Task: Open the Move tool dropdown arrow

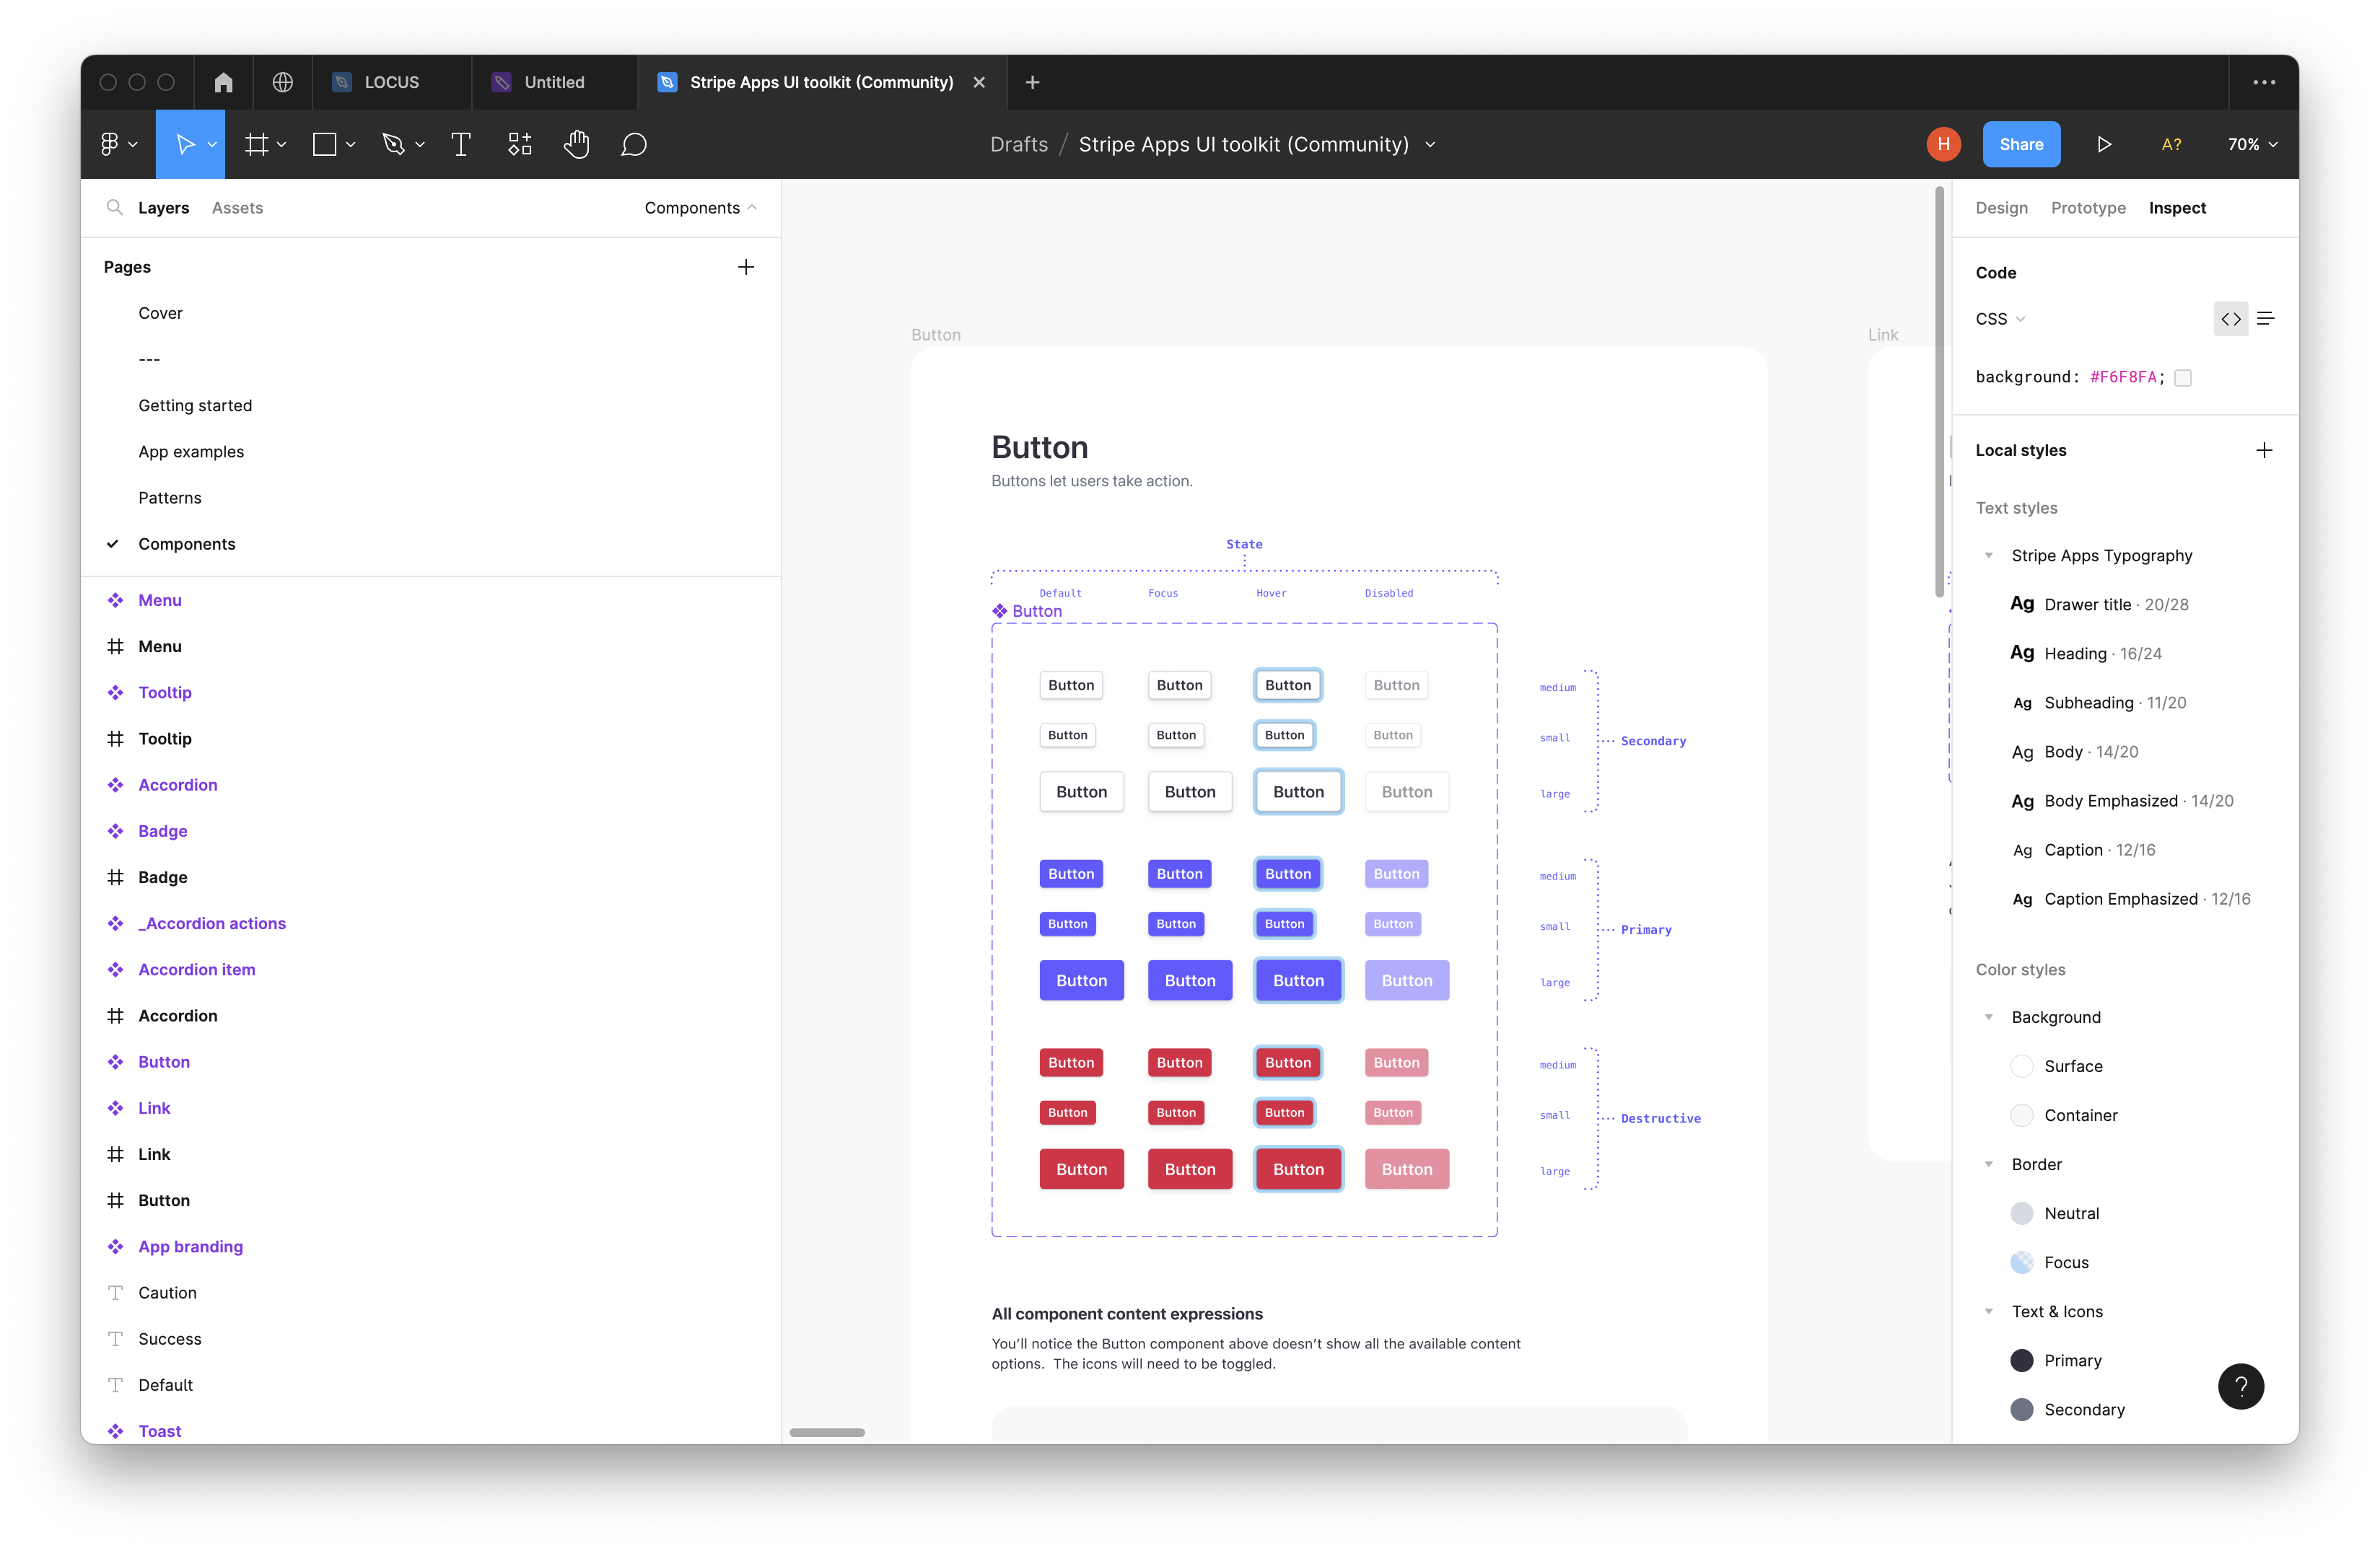Action: coord(212,146)
